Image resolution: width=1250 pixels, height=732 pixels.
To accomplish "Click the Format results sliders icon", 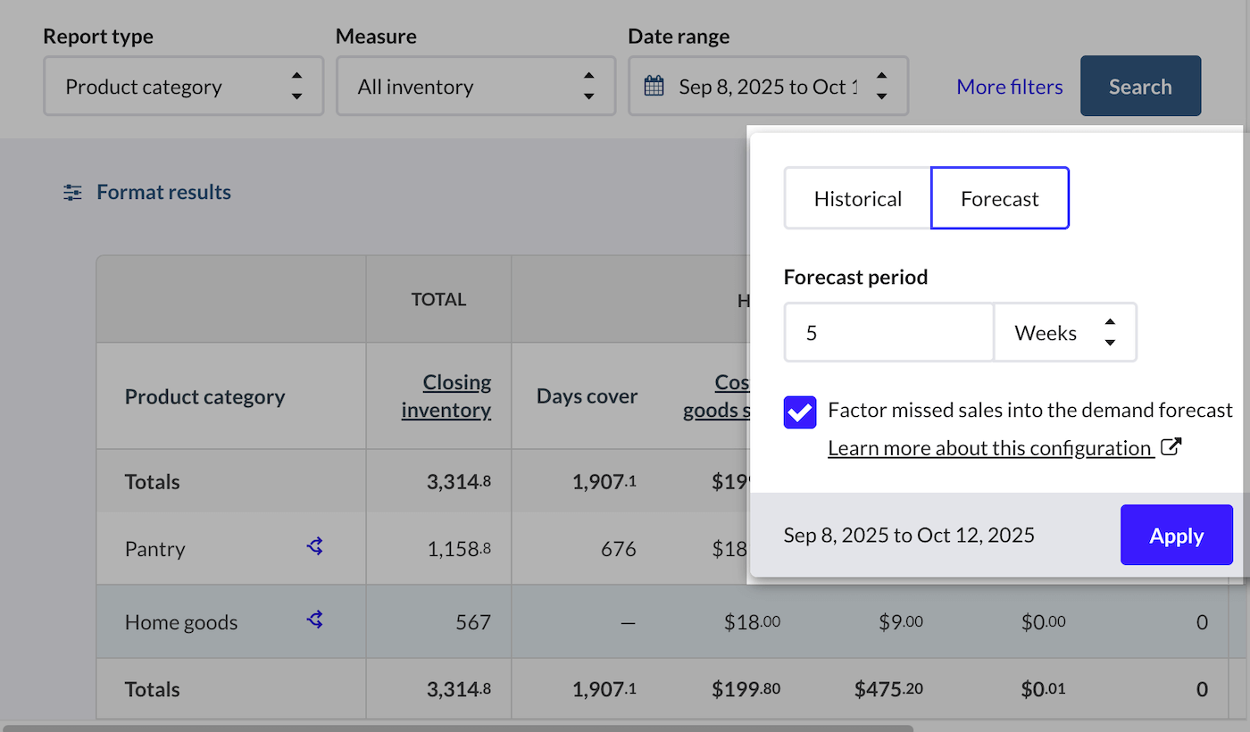I will [71, 191].
